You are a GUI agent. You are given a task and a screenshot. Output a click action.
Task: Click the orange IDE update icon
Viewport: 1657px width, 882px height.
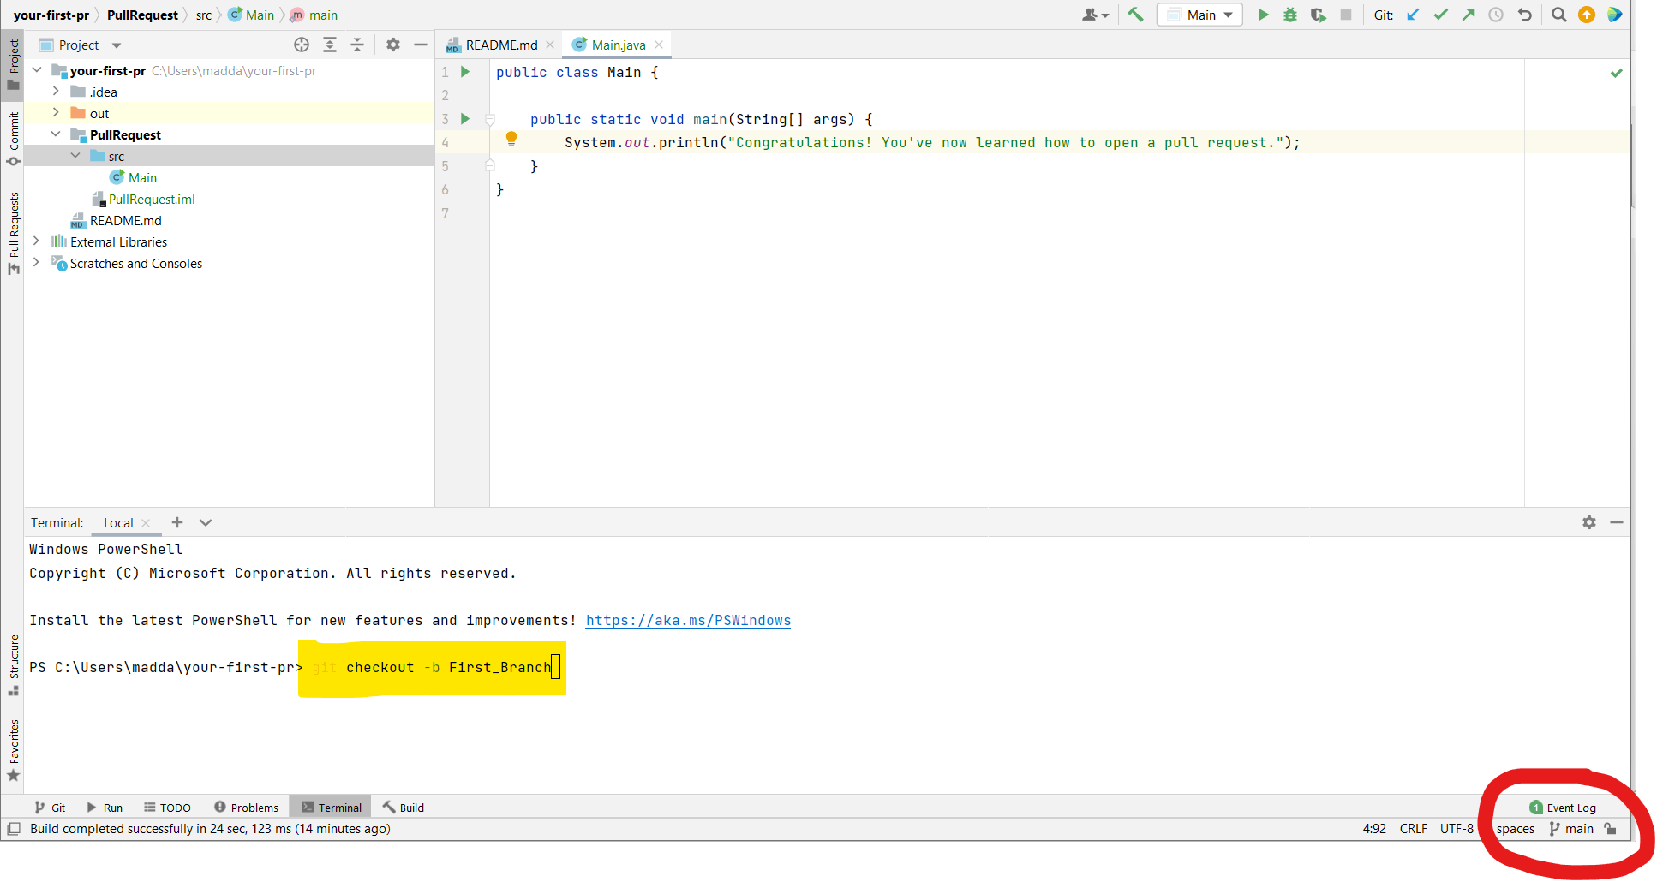[x=1587, y=15]
